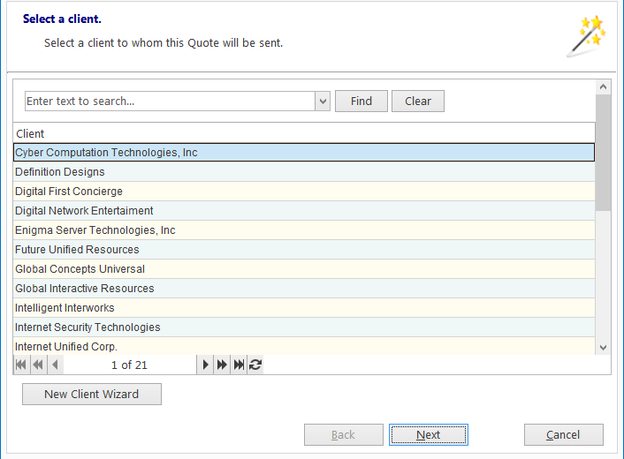
Task: Go to next page in pager
Action: 205,365
